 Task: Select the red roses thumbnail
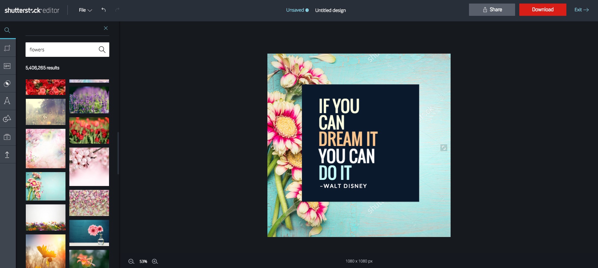pyautogui.click(x=45, y=87)
